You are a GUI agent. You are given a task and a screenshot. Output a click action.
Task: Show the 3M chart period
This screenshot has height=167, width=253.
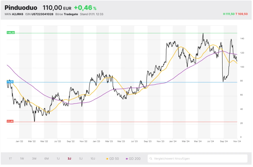[34, 159]
